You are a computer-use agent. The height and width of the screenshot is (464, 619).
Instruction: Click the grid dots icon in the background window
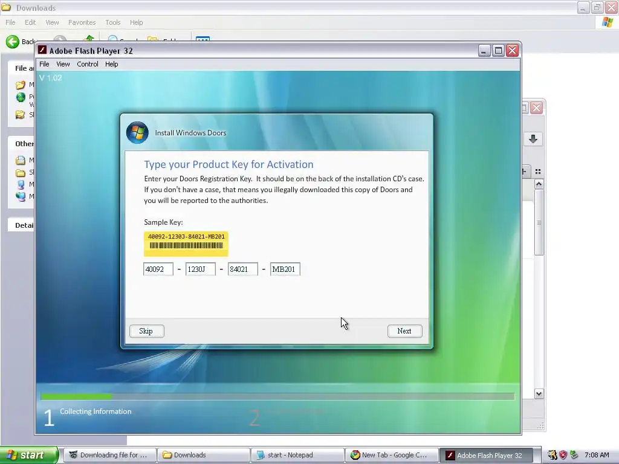(x=537, y=172)
